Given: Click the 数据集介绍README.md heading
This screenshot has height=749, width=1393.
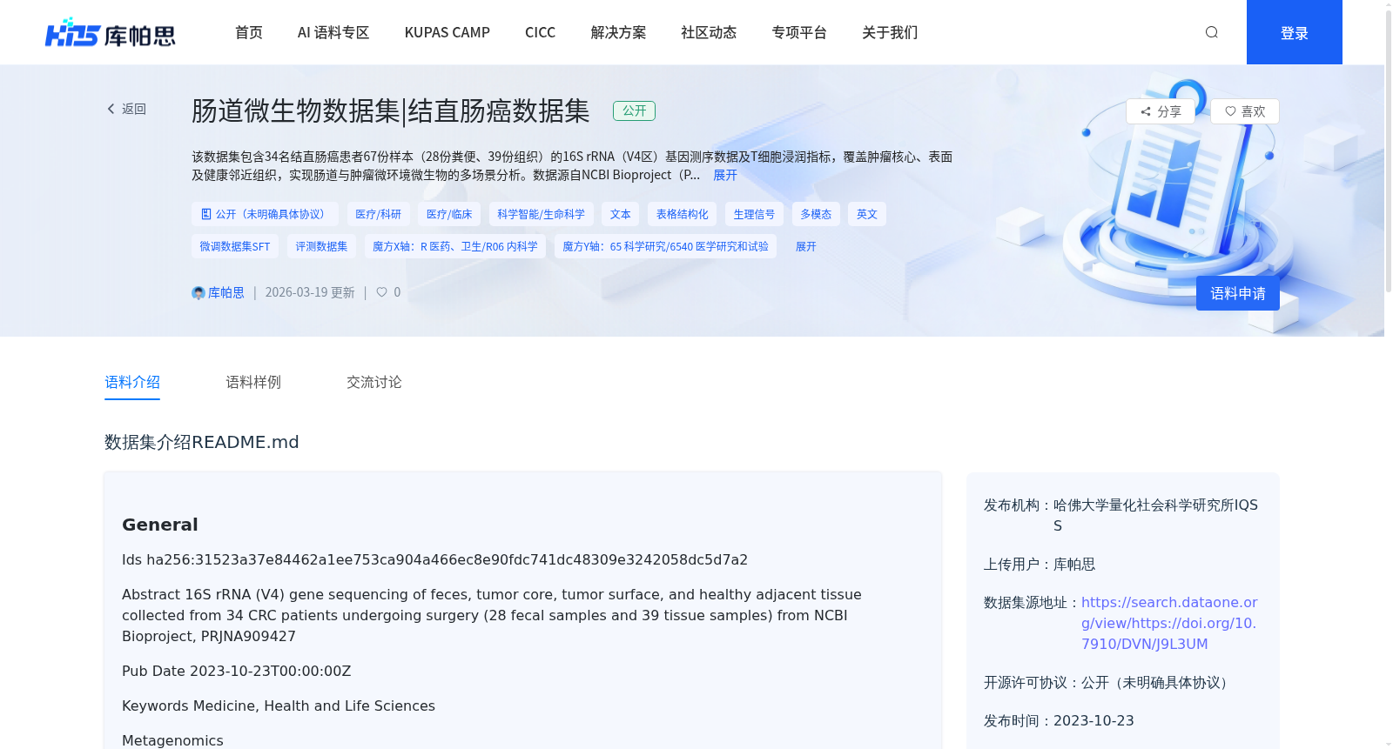Looking at the screenshot, I should click(x=202, y=442).
